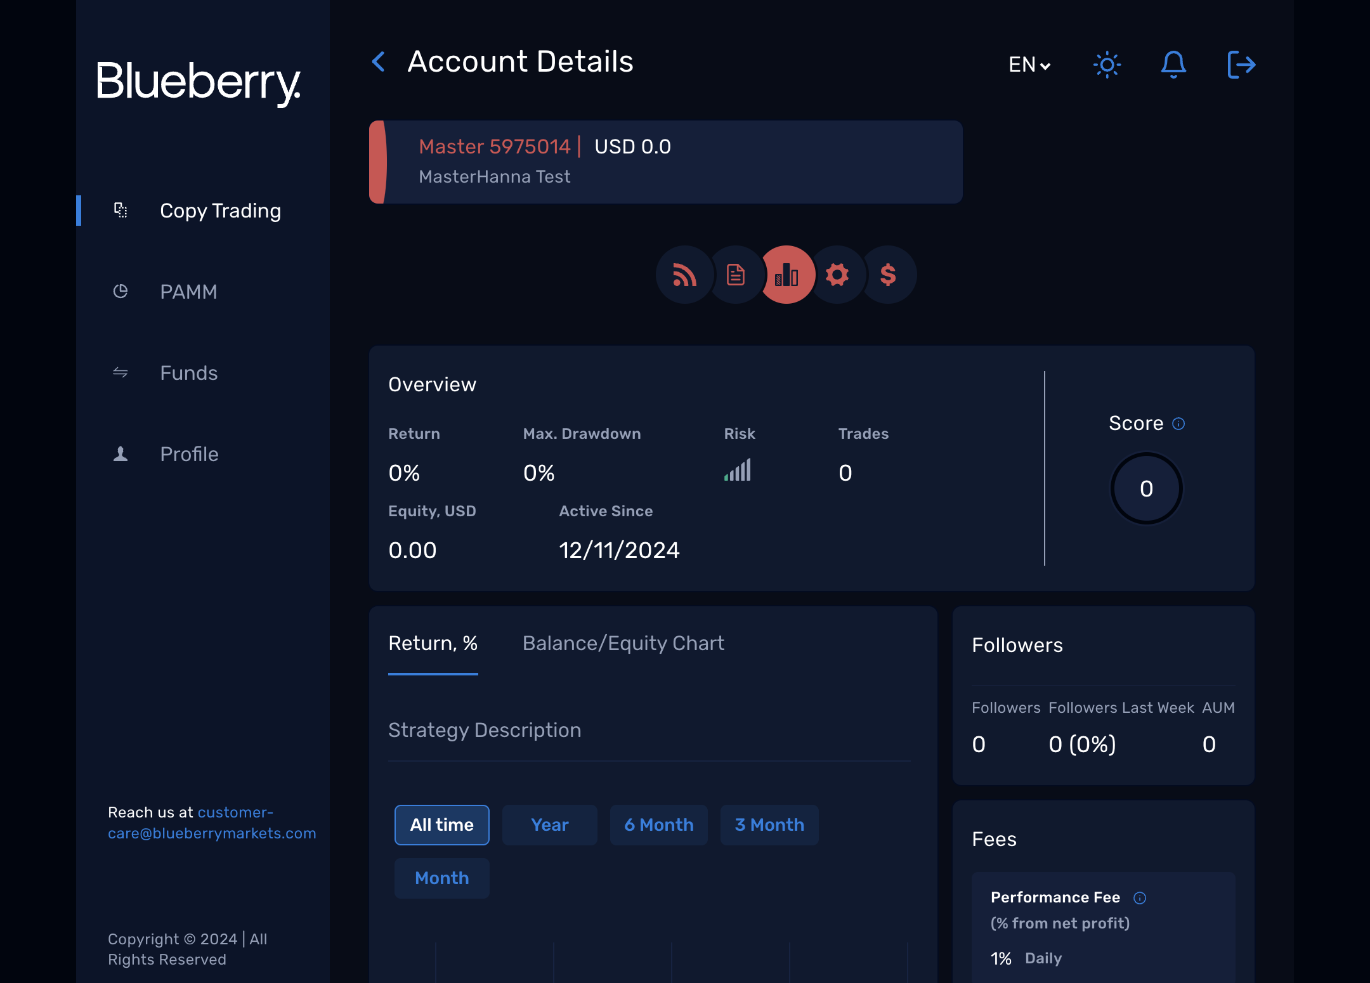Toggle light theme with sun icon
The image size is (1370, 983).
[x=1107, y=65]
